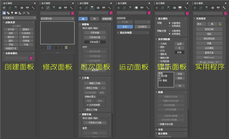Toggle the Pin Stack icon under the modifier stack
The width and height of the screenshot is (229, 139).
42,47
